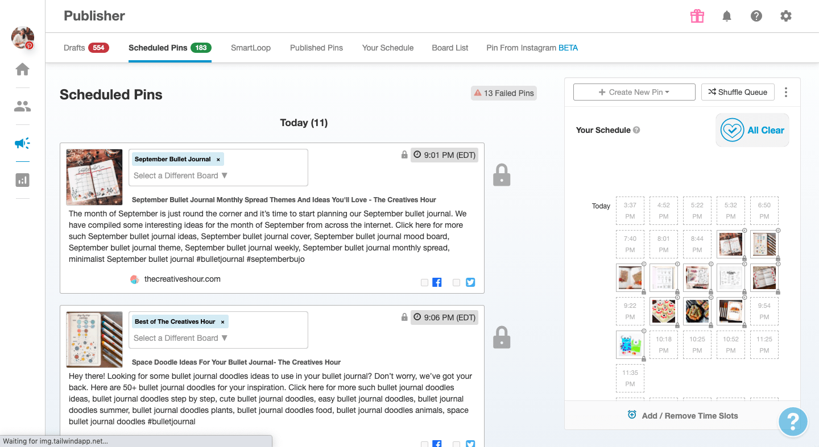Open the 13 Failed Pins alert
Screen dimensions: 819x447
click(503, 93)
